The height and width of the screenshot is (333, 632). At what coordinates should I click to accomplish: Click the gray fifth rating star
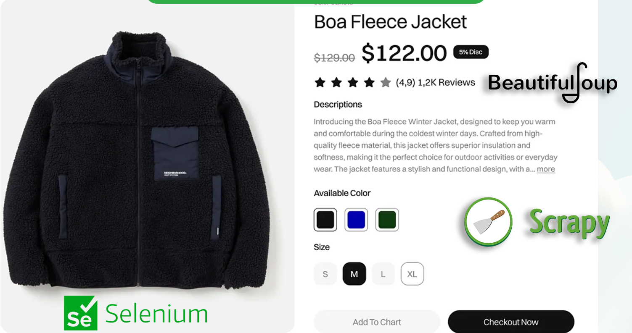(386, 83)
